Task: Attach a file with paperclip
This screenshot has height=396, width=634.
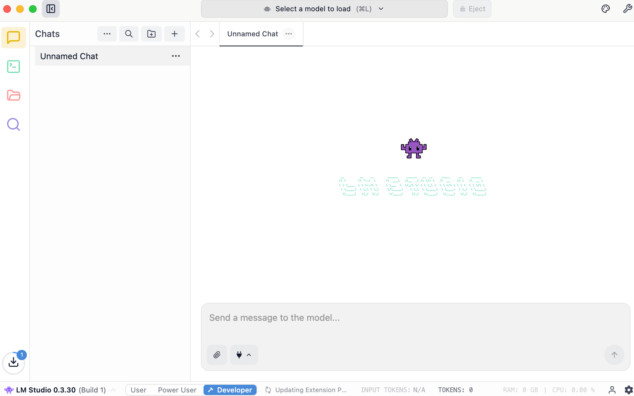Action: click(x=217, y=355)
